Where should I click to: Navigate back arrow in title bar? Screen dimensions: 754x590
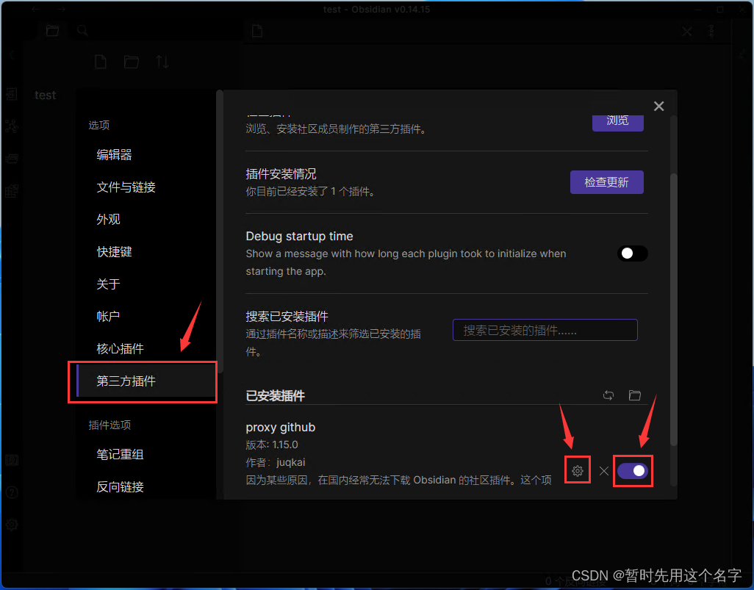point(35,9)
